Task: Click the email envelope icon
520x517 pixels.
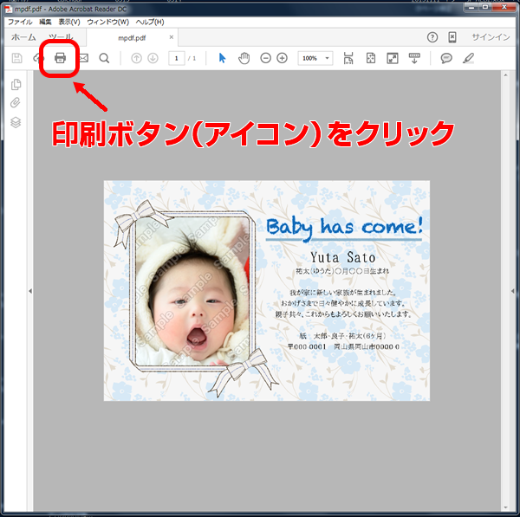Action: pyautogui.click(x=83, y=58)
